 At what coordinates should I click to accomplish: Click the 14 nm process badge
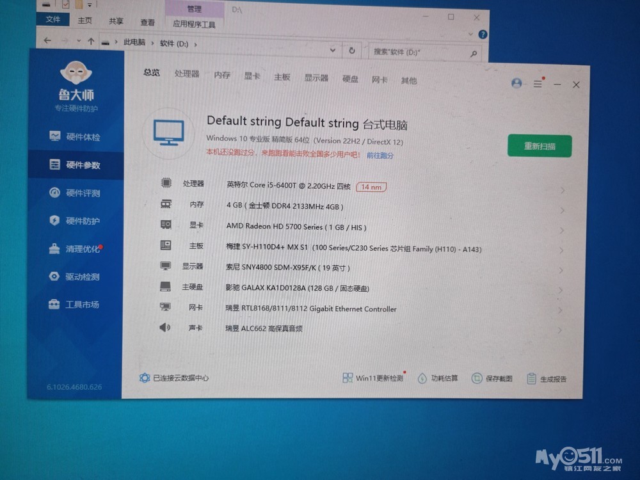pyautogui.click(x=371, y=187)
